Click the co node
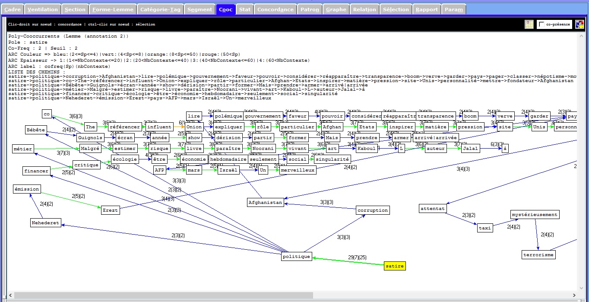 click(x=47, y=114)
